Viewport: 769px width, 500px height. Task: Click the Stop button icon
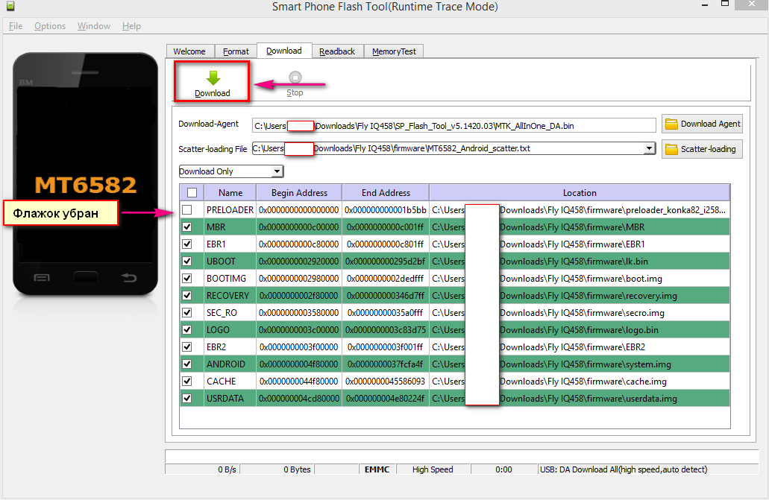(295, 77)
